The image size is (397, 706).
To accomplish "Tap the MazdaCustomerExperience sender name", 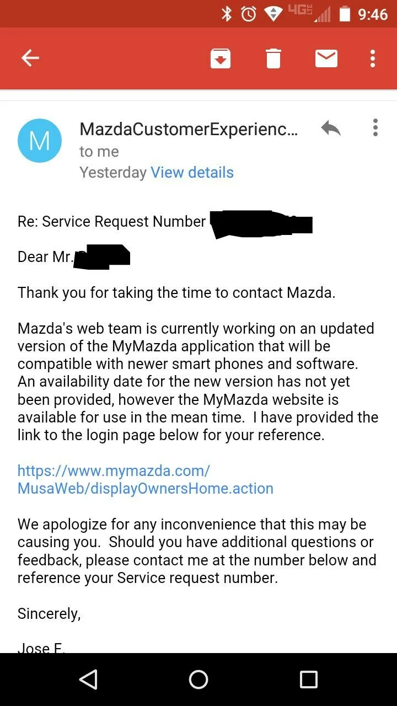I will click(x=189, y=129).
